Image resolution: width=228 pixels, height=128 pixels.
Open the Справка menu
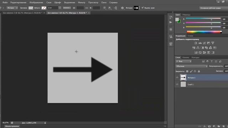point(113,2)
